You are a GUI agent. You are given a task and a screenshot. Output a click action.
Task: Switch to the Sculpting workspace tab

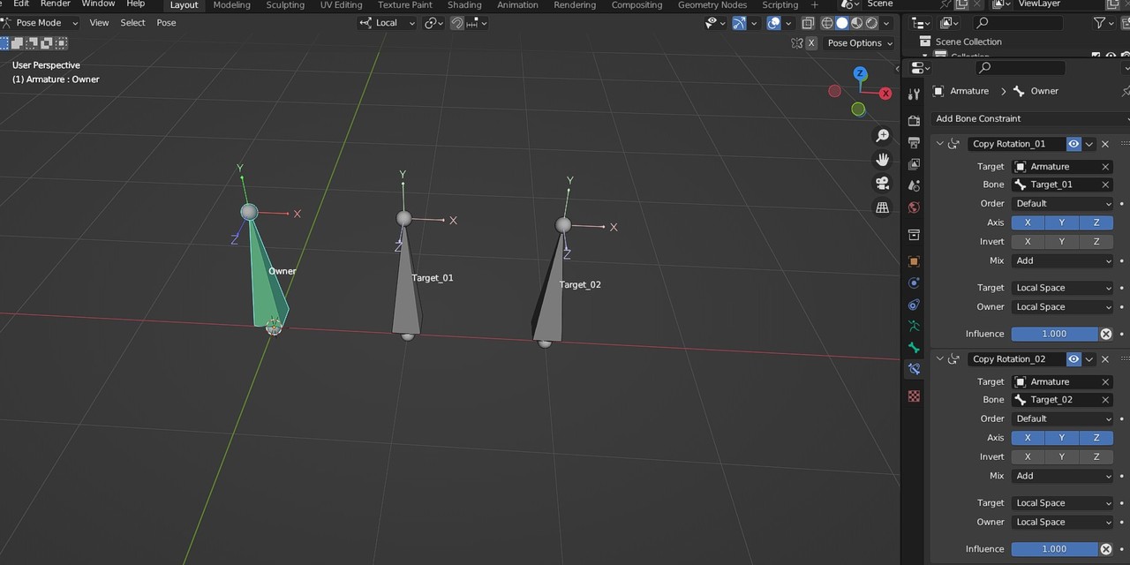[285, 5]
